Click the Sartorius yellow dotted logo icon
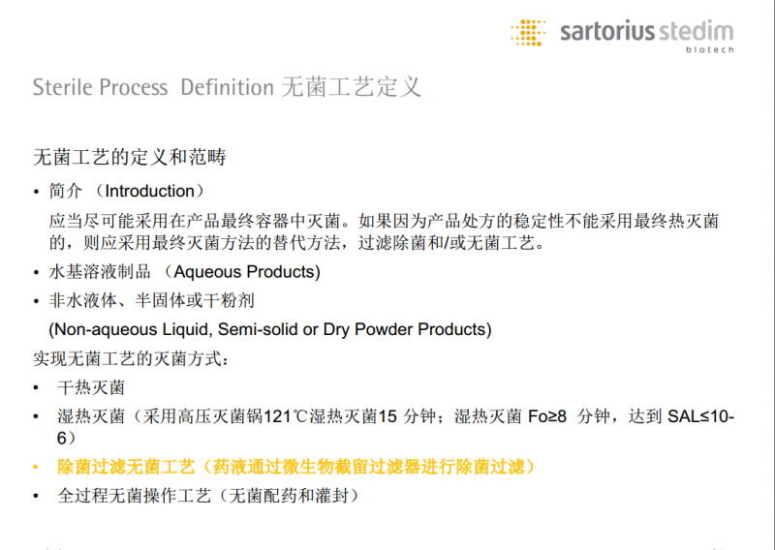This screenshot has width=775, height=550. click(x=528, y=31)
